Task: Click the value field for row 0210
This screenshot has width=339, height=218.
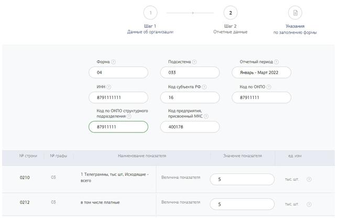Action: click(242, 179)
